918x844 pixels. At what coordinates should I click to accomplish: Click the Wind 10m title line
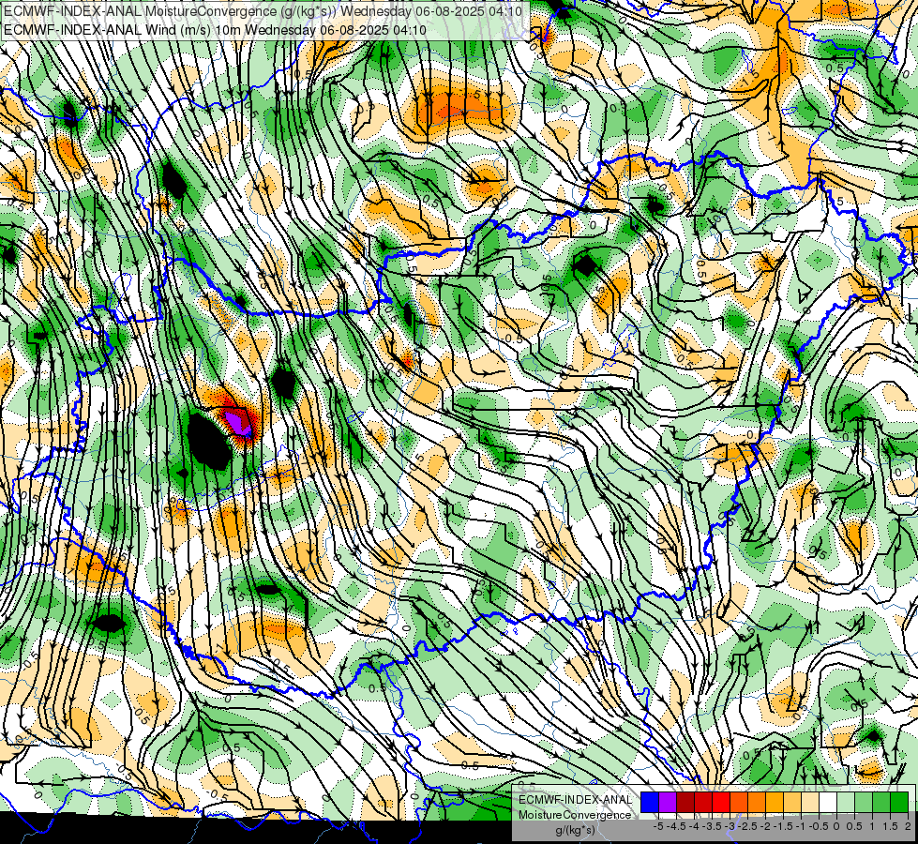[x=215, y=29]
